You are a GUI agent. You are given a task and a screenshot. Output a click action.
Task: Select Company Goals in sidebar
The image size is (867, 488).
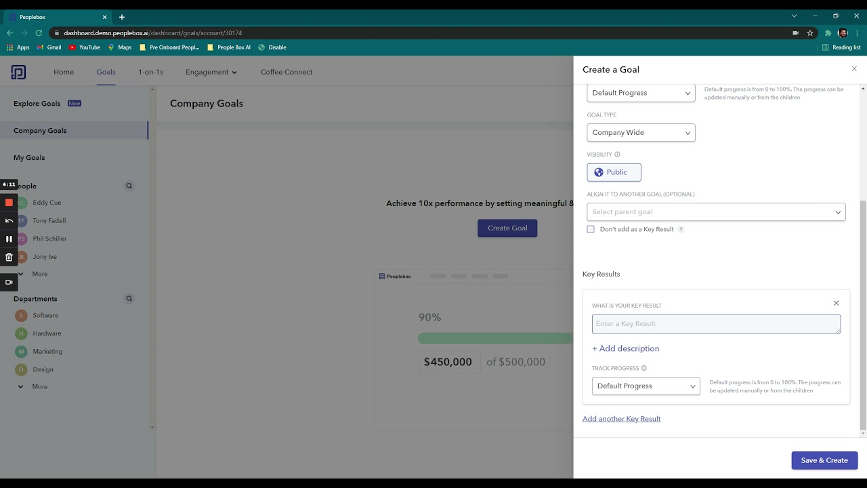74,131
